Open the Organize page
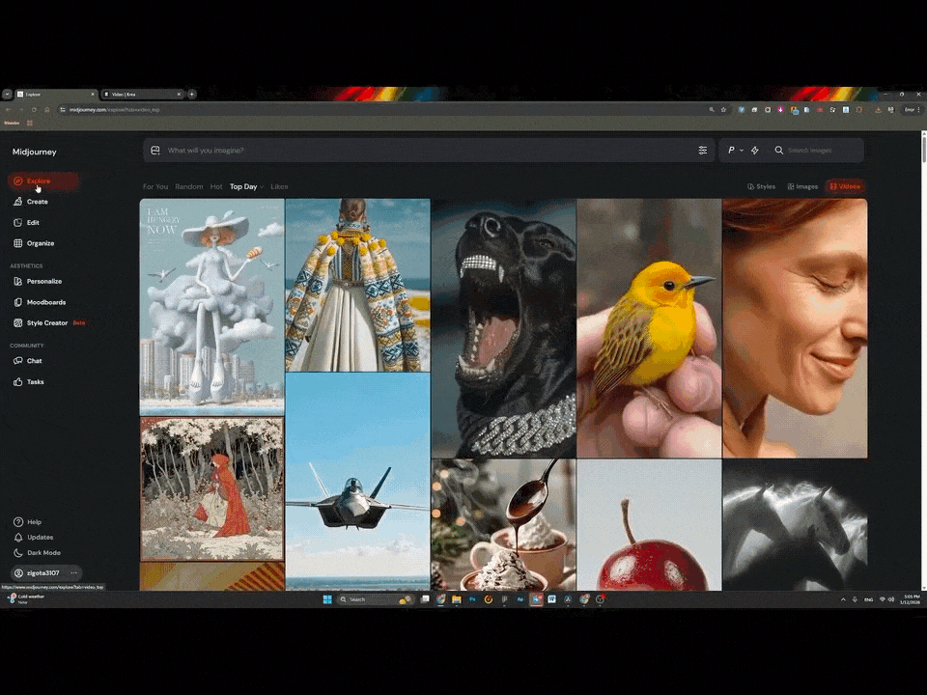Image resolution: width=927 pixels, height=695 pixels. 34,243
